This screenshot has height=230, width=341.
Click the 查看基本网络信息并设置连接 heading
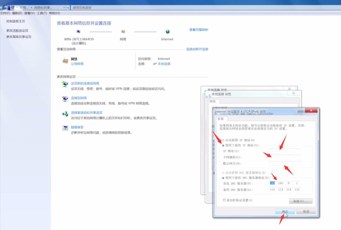click(x=84, y=23)
